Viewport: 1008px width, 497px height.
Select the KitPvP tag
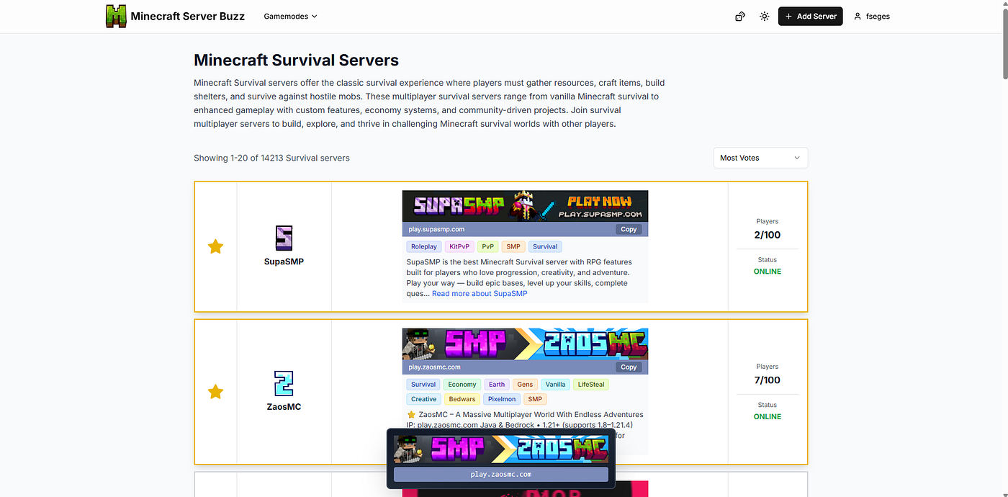coord(459,246)
